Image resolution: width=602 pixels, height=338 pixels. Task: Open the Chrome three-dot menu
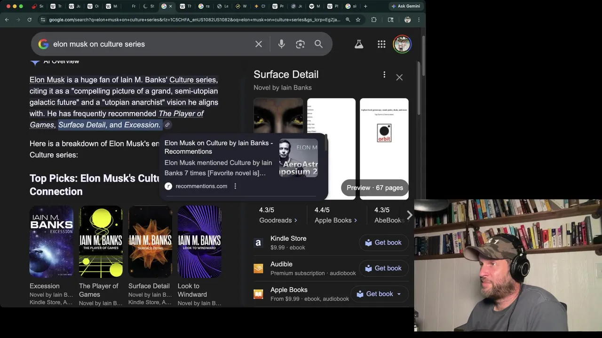pos(419,20)
